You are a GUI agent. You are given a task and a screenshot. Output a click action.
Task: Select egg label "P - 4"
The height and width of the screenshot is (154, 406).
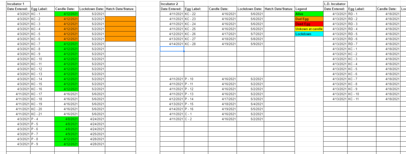coord(42,119)
